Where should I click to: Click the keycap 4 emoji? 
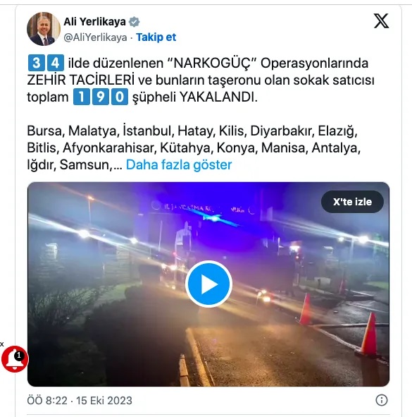56,63
